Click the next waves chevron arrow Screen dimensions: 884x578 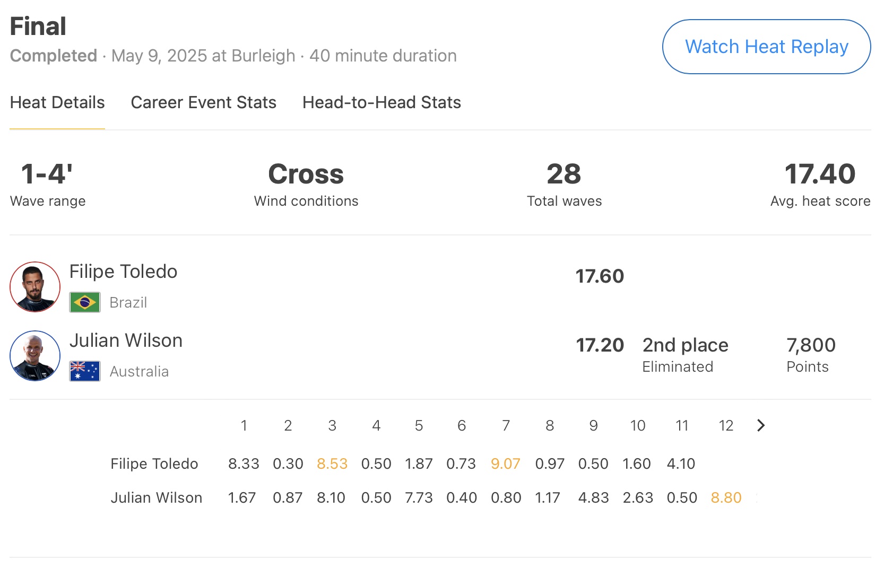(x=760, y=425)
